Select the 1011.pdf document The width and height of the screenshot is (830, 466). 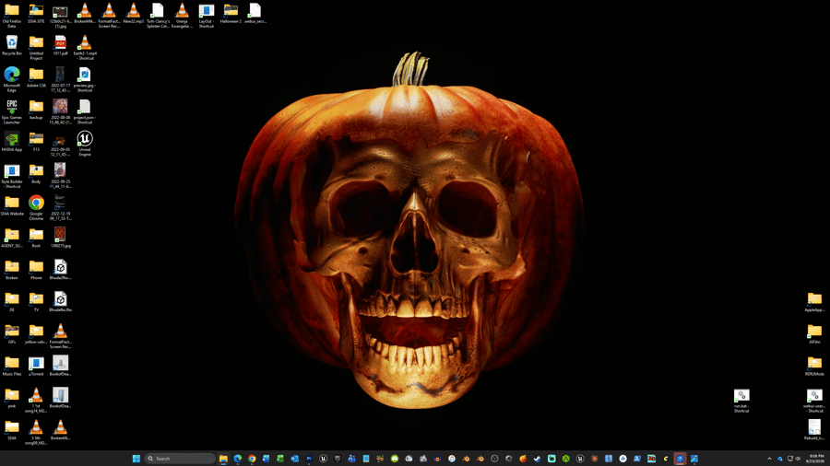(x=60, y=45)
